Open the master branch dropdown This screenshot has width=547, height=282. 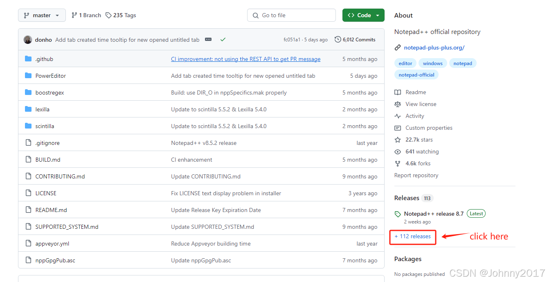42,15
